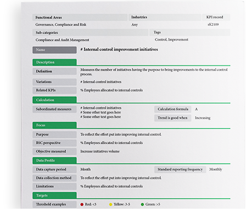Click the Purpose label

pyautogui.click(x=54, y=134)
